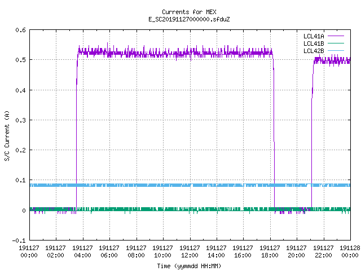This screenshot has width=361, height=271.
Task: Click the 0.2 y-axis tick label
Action: pyautogui.click(x=20, y=150)
